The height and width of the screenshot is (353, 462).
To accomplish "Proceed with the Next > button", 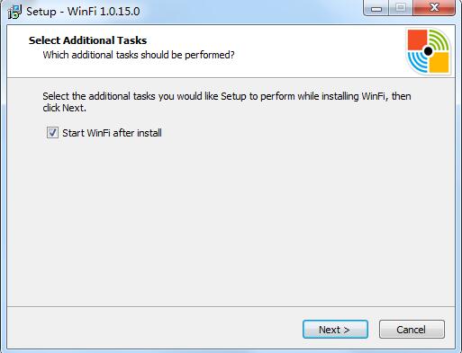I will tap(335, 330).
